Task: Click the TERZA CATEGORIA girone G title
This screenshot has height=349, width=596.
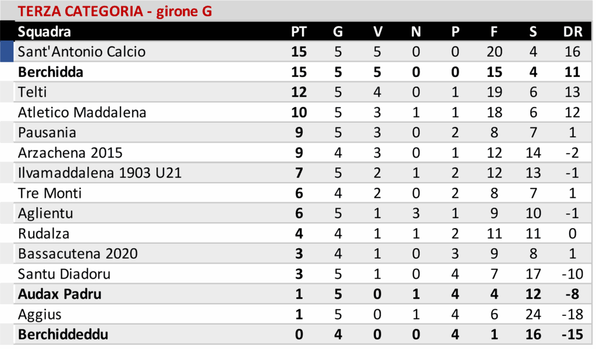Action: pyautogui.click(x=115, y=11)
